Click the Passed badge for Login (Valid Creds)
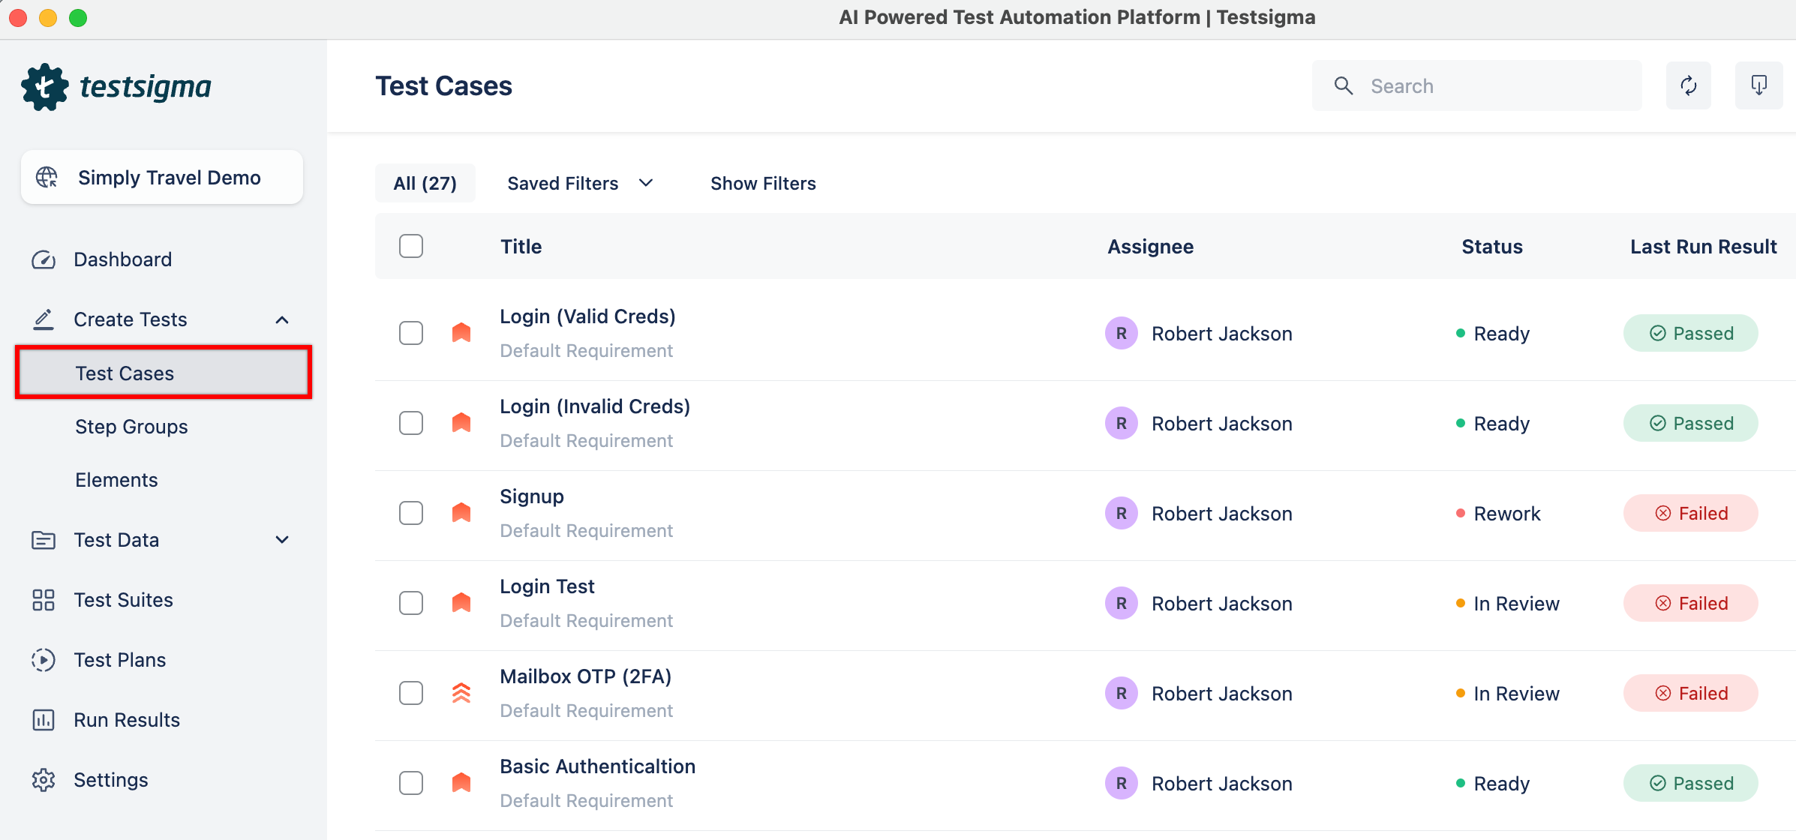The image size is (1796, 840). 1691,333
